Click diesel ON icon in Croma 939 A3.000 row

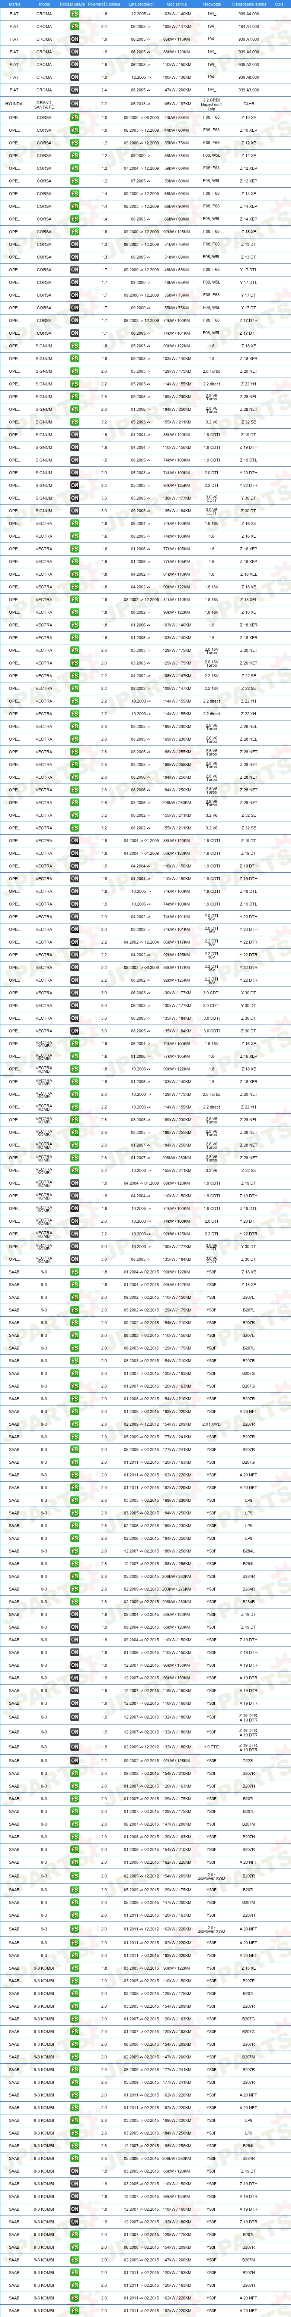[74, 90]
